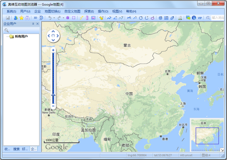Viewport: 227px width, 160px height.
Task: Open the blue information icon
Action: 194,18
